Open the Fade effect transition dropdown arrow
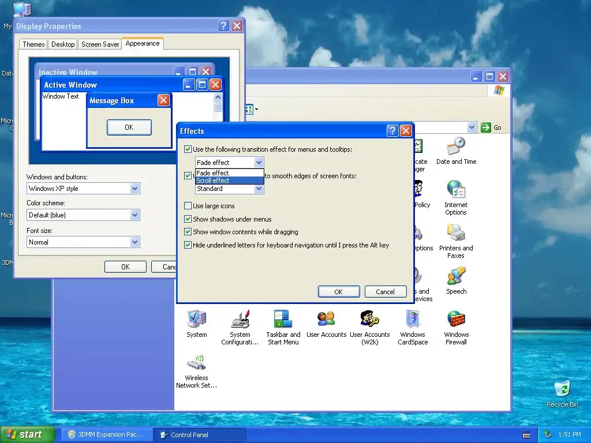 tap(259, 162)
